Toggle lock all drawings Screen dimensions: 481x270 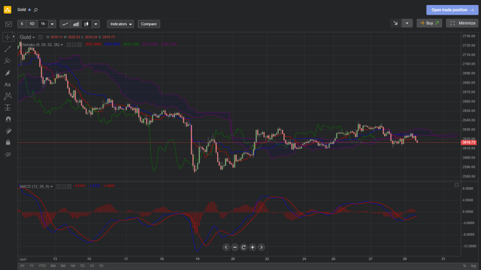point(8,143)
